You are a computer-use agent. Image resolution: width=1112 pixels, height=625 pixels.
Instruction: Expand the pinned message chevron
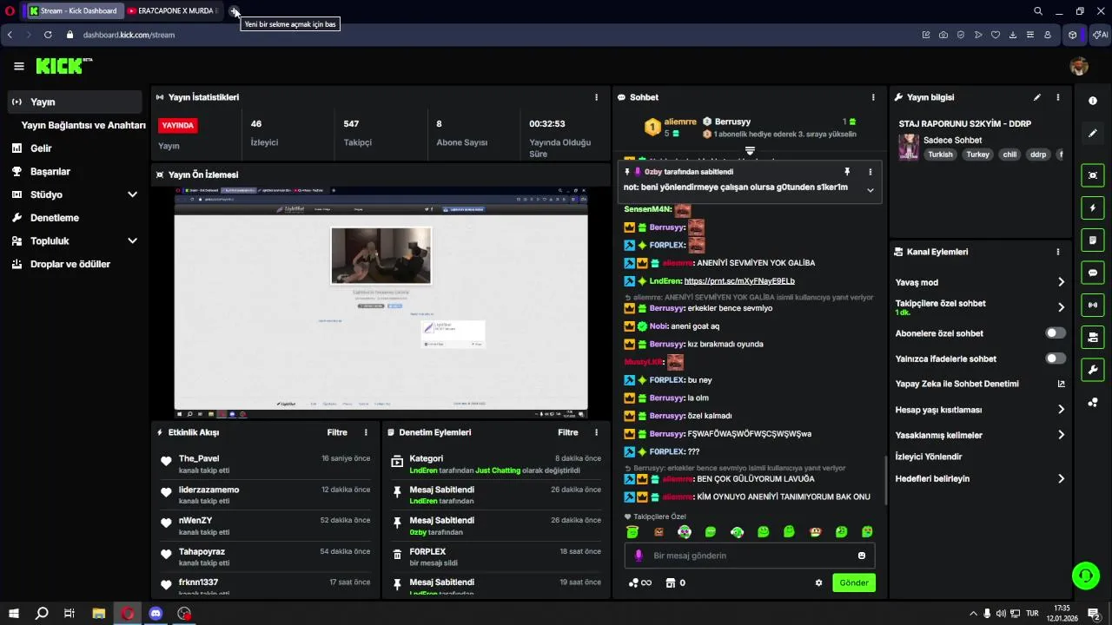870,190
